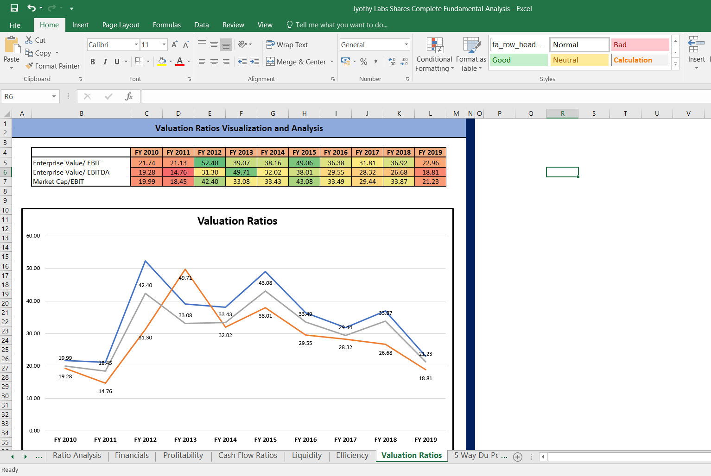Switch to the Data ribbon tab
The height and width of the screenshot is (476, 711).
202,25
